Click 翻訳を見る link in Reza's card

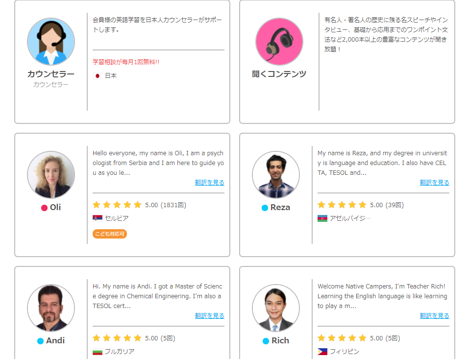pyautogui.click(x=434, y=183)
